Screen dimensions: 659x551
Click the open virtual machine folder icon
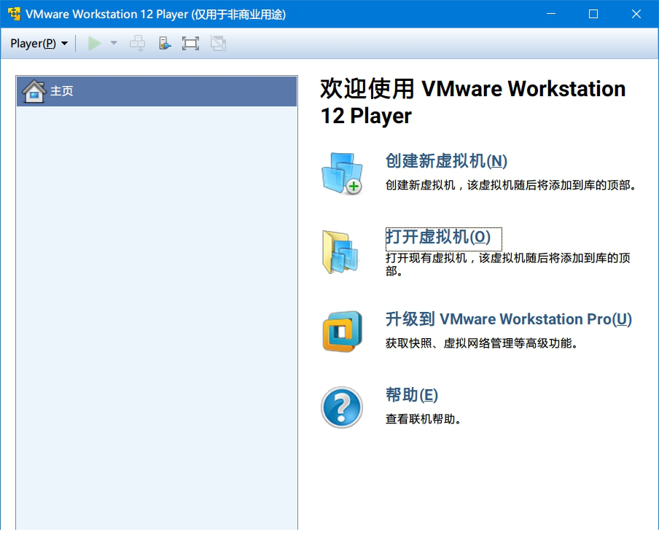tap(340, 252)
